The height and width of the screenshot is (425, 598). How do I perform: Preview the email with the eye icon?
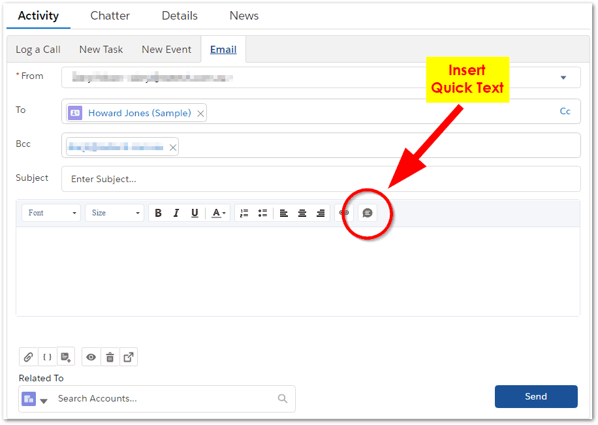tap(91, 357)
